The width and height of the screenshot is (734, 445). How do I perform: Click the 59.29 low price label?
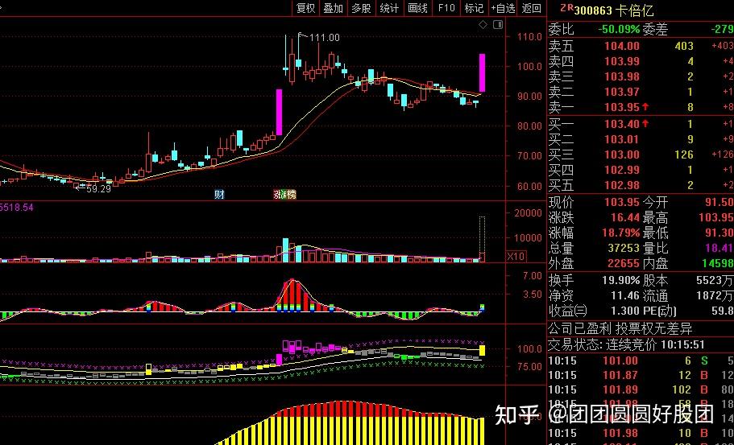click(x=99, y=189)
